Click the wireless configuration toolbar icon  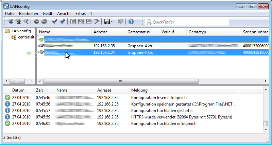point(81,22)
